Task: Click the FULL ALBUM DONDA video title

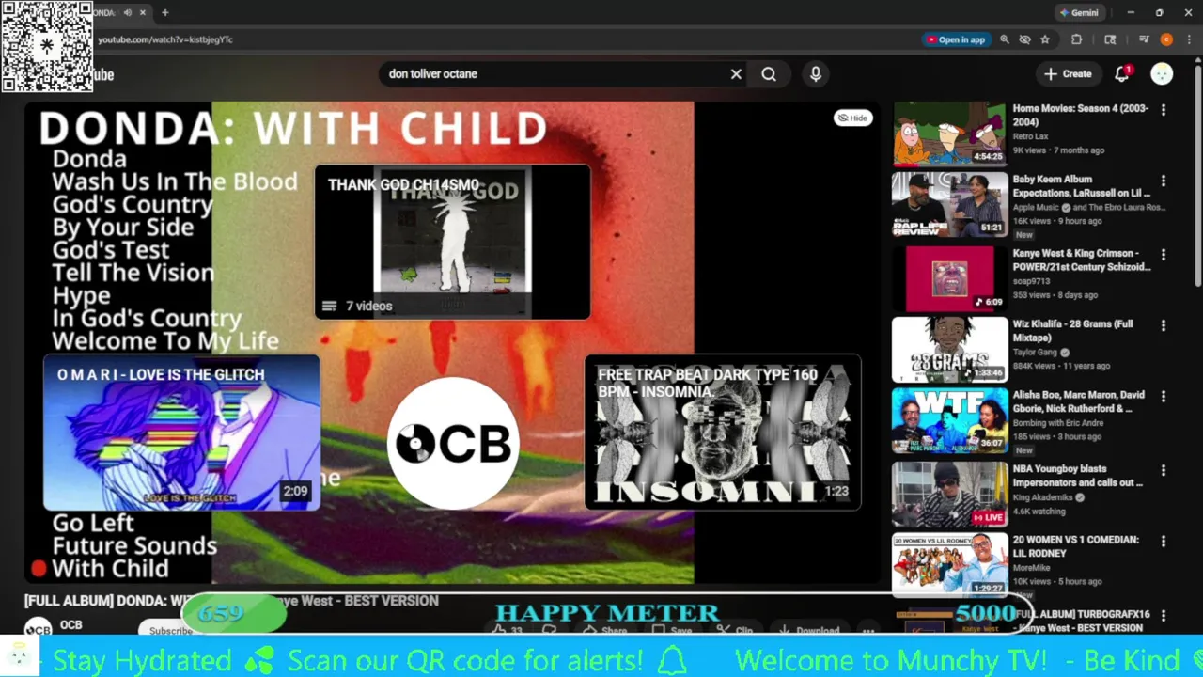Action: point(231,601)
